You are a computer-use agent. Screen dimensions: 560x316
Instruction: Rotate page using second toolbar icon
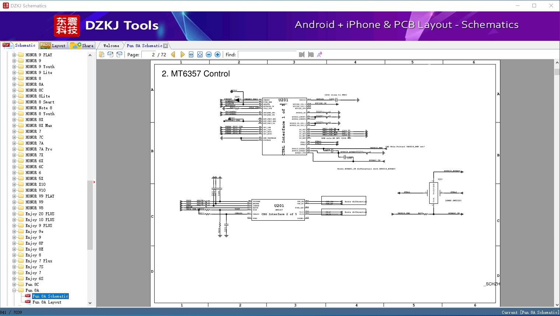pos(110,54)
